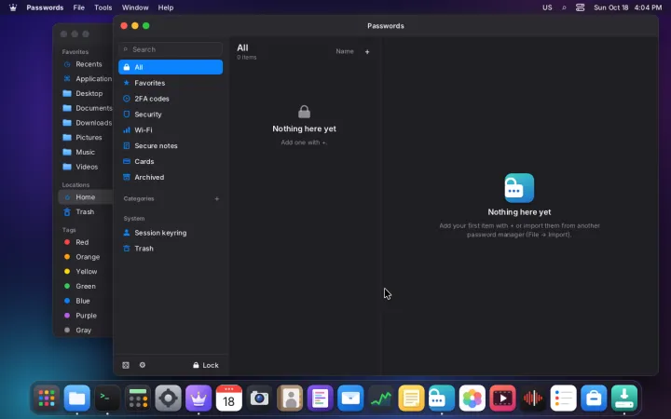The image size is (671, 419).
Task: Click the date and time clock
Action: pyautogui.click(x=628, y=7)
